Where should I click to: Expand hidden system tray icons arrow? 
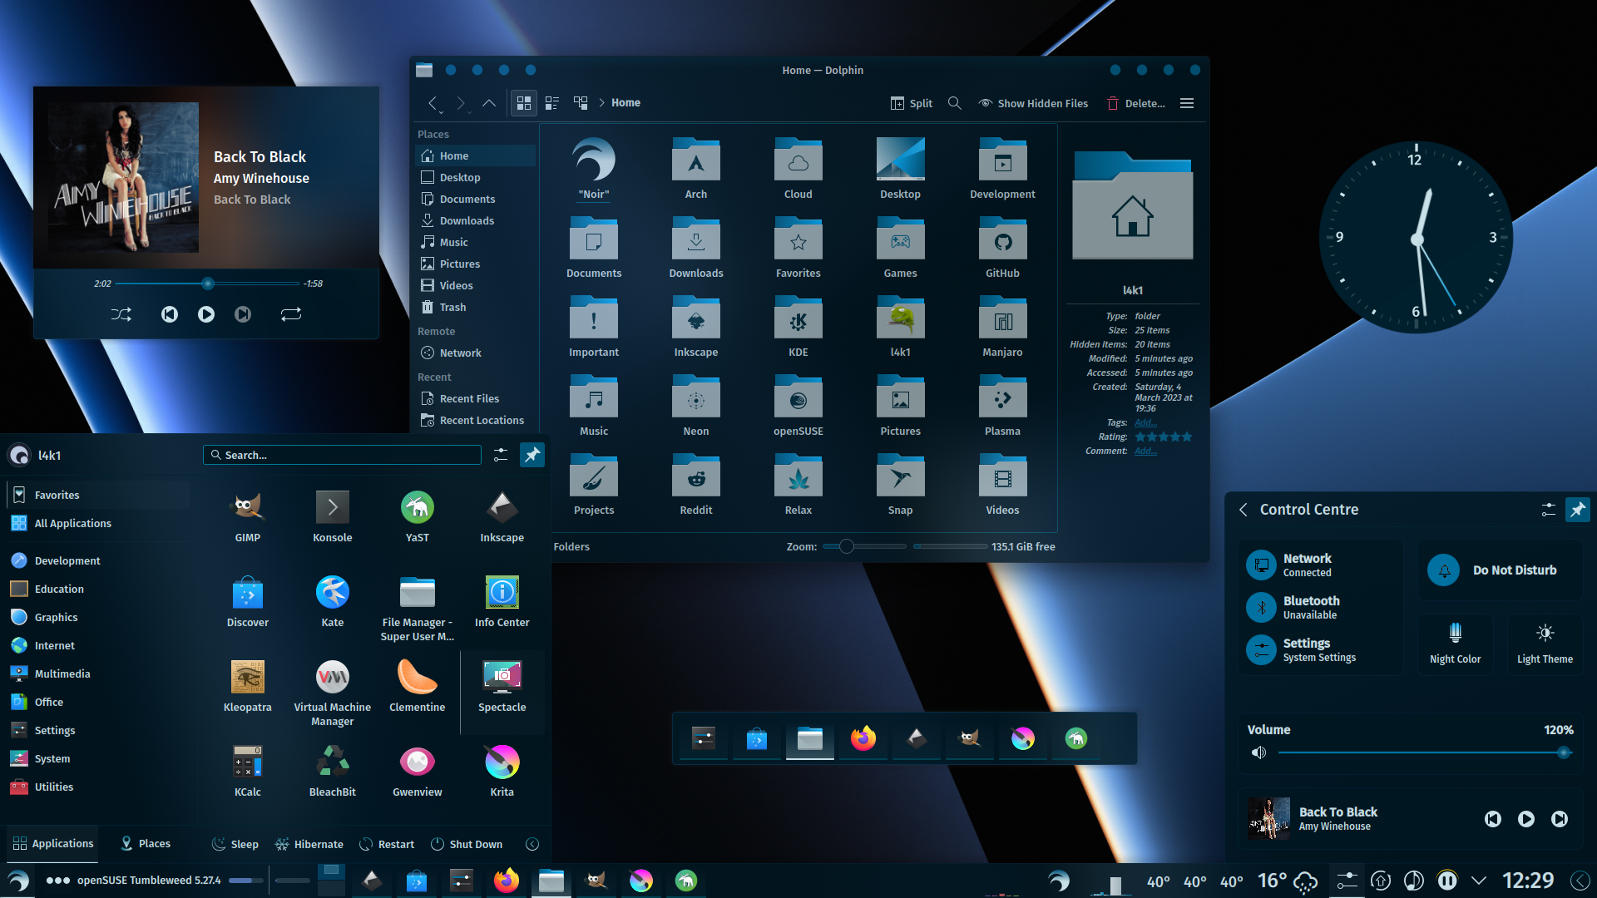[x=1478, y=881]
